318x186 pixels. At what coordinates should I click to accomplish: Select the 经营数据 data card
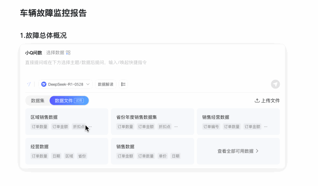tap(67, 151)
